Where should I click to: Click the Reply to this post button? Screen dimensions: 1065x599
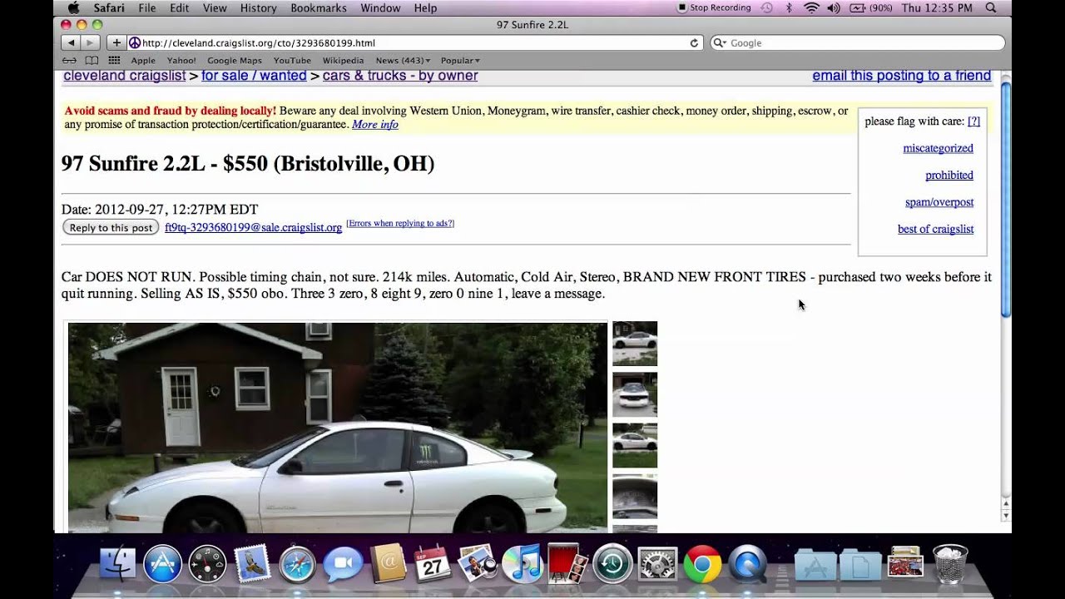pos(111,227)
